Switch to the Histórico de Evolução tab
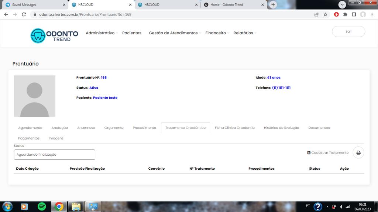 pos(281,128)
